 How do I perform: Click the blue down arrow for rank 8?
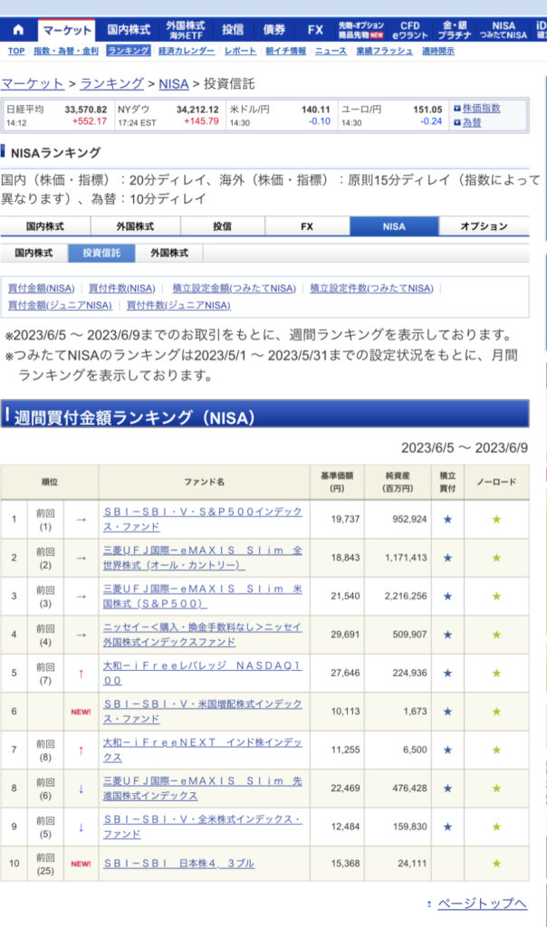(x=81, y=788)
